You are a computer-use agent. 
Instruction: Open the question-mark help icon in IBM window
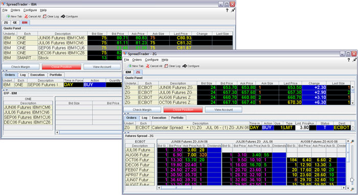227,10
